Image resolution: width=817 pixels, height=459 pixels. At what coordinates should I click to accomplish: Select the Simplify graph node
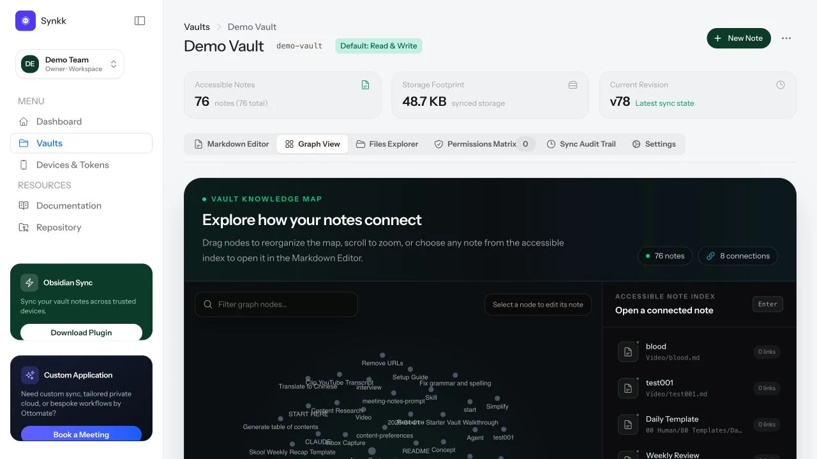point(497,399)
